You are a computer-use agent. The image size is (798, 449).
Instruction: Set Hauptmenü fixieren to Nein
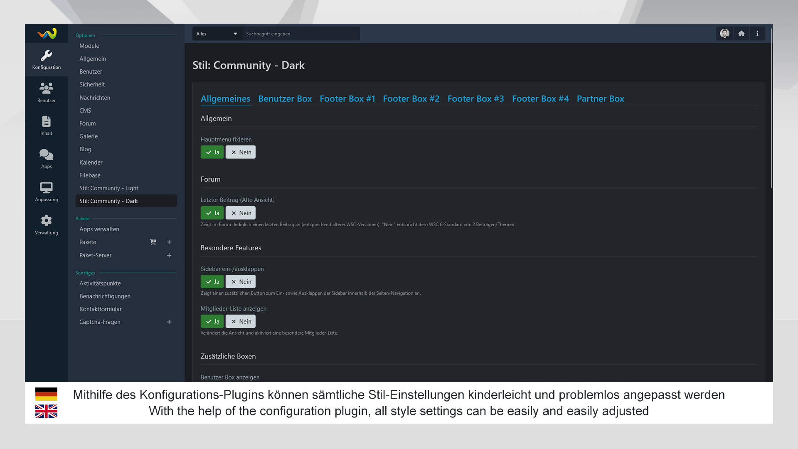pyautogui.click(x=241, y=152)
